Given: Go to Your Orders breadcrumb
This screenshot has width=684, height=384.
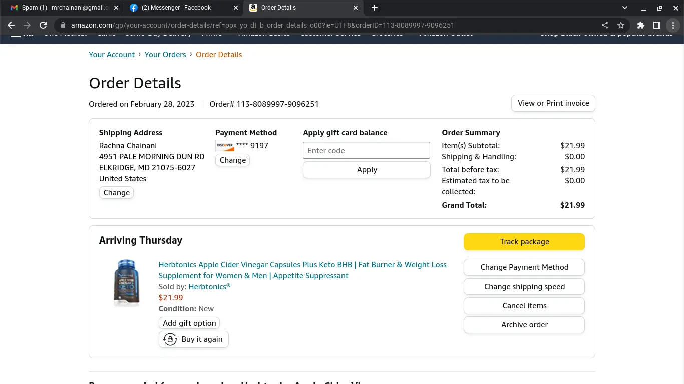Looking at the screenshot, I should pos(165,55).
